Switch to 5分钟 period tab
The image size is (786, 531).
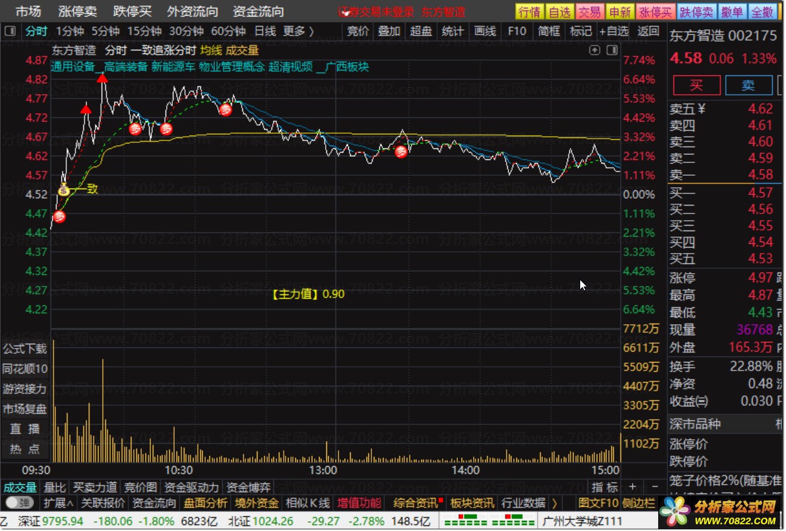tap(106, 31)
